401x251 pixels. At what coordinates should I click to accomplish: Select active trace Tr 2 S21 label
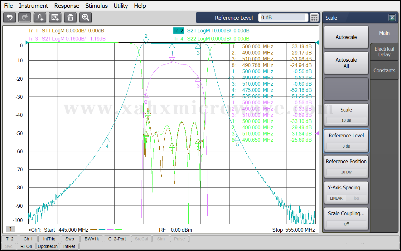point(211,31)
